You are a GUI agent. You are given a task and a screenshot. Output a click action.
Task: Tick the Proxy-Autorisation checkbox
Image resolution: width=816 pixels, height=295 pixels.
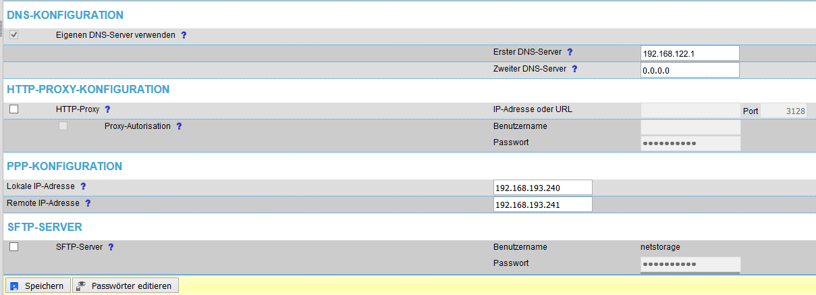tap(63, 126)
